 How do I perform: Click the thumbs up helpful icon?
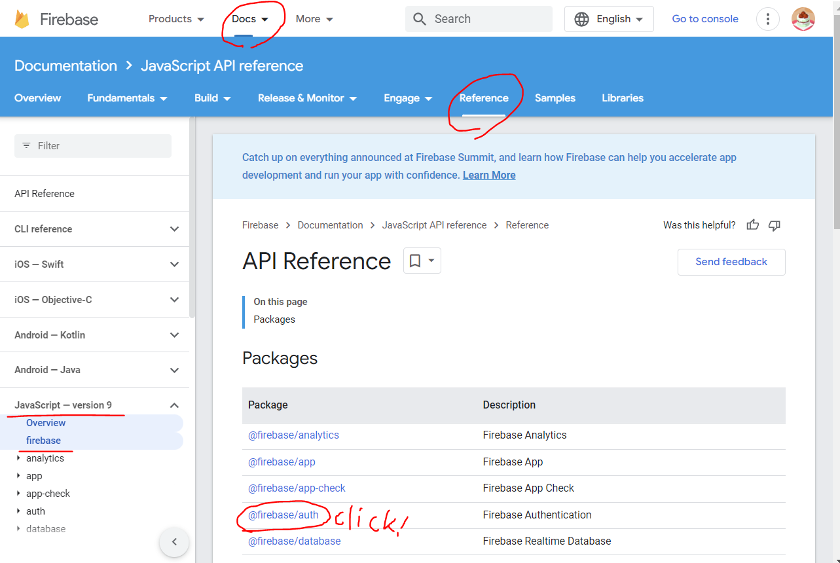(x=753, y=225)
